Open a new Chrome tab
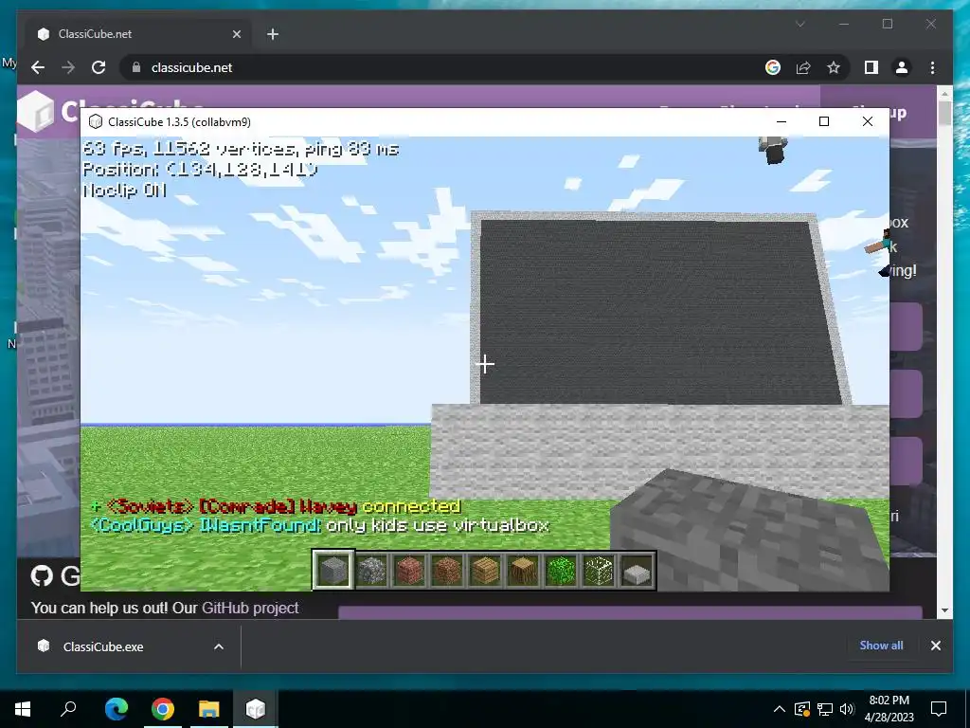 273,34
